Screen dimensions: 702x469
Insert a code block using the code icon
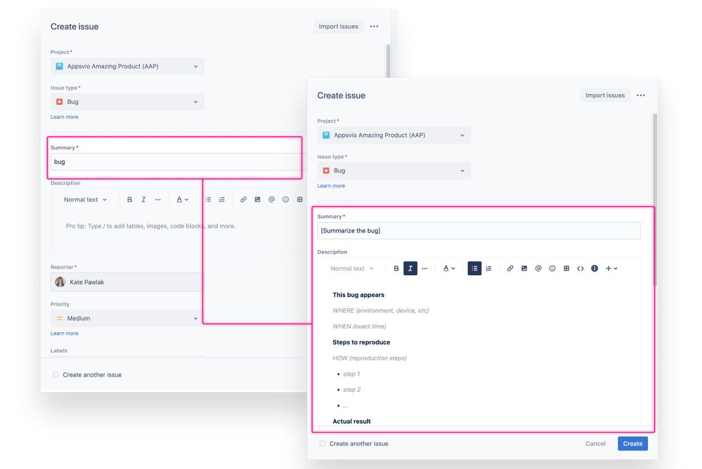[580, 268]
